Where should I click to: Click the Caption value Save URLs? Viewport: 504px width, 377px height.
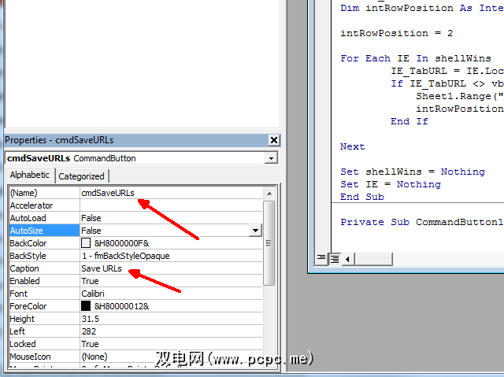tap(102, 268)
